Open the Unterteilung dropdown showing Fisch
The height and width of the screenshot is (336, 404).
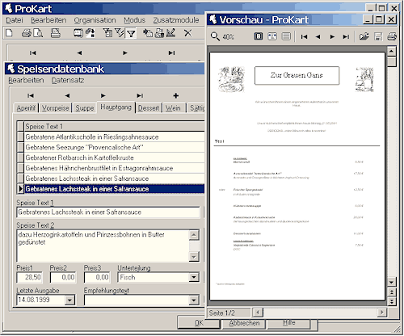(x=194, y=277)
